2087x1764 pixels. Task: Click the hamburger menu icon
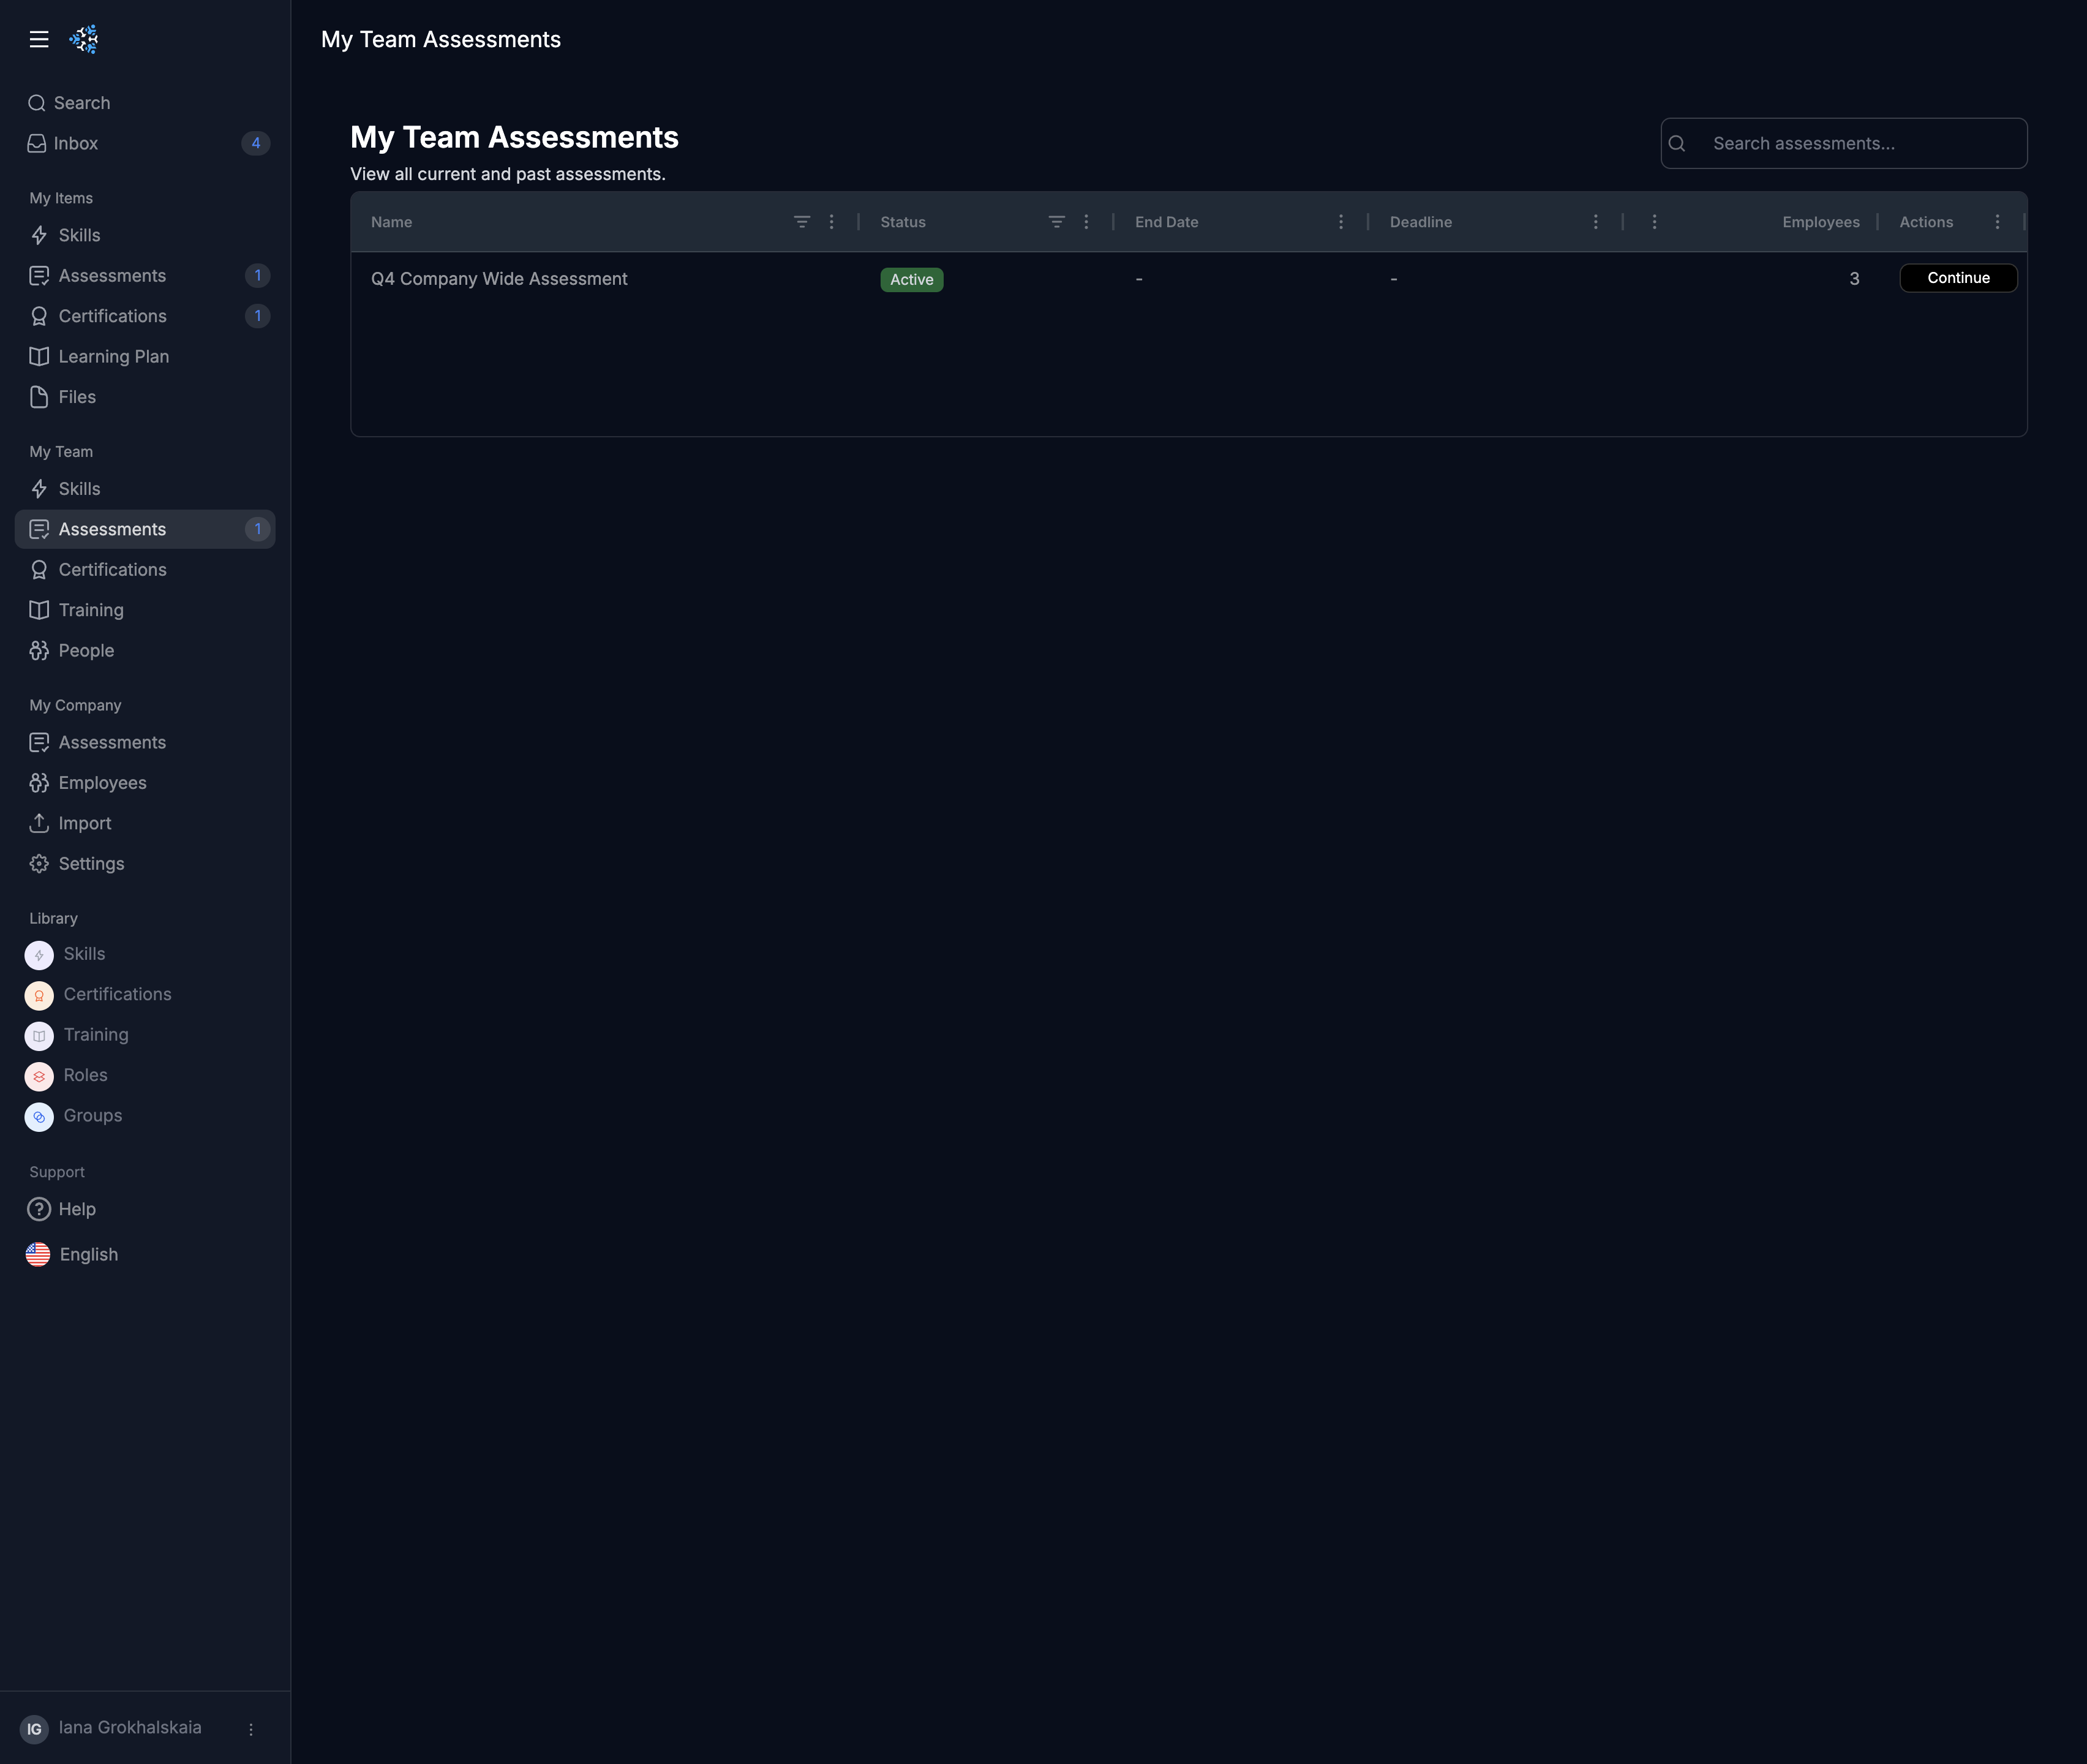39,39
